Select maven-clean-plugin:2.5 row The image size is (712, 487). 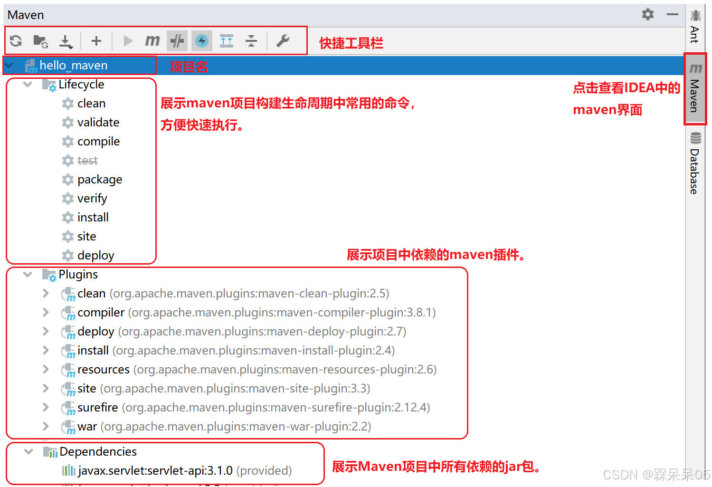[233, 294]
